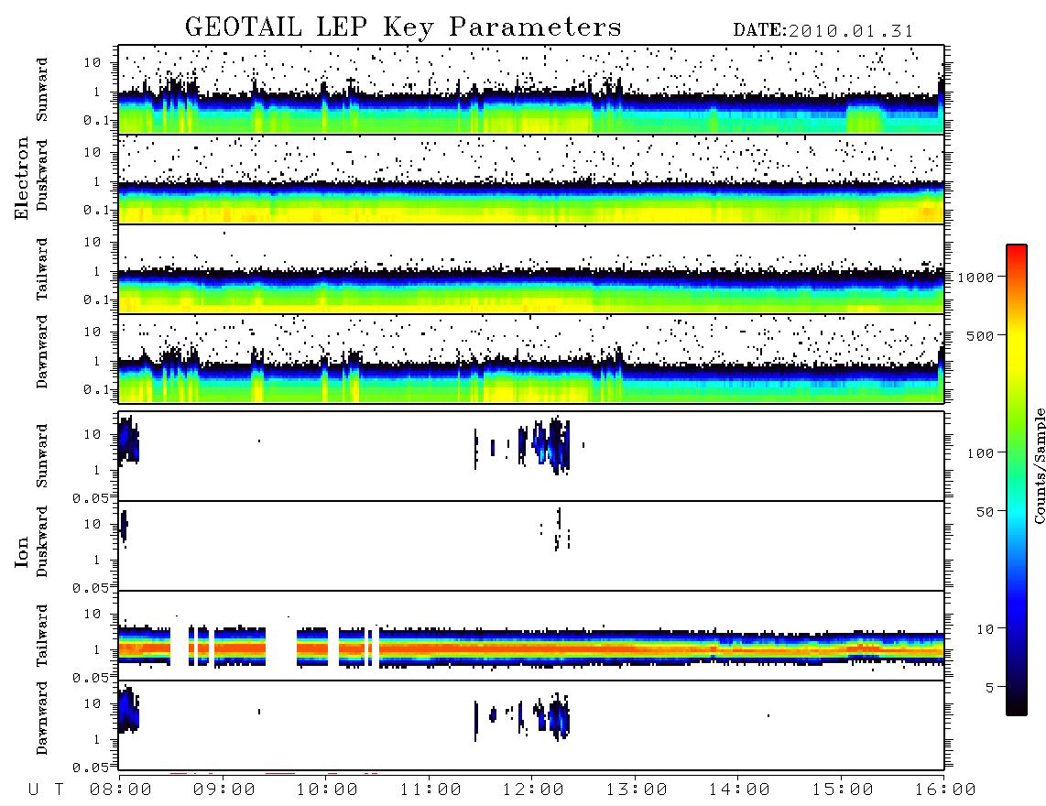1046x806 pixels.
Task: Click the "14:00" time axis label
Action: (x=739, y=790)
